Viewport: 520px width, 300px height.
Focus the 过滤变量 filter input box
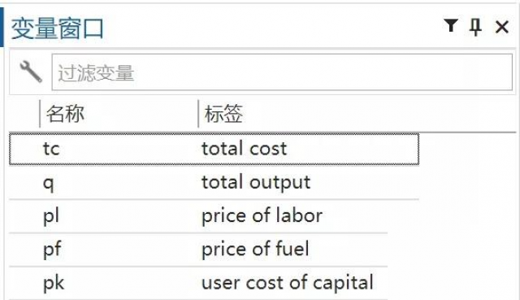282,72
